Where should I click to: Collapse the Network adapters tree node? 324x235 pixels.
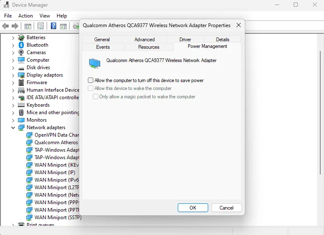point(13,128)
